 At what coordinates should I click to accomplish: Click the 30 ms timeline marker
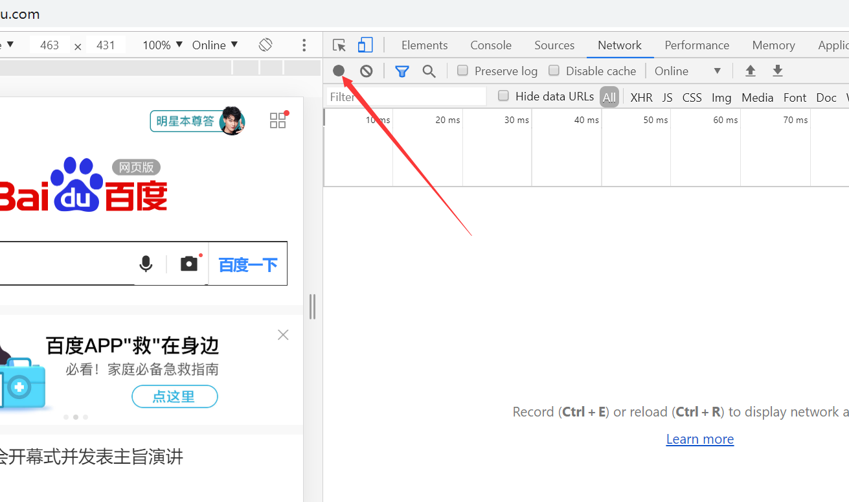point(517,120)
